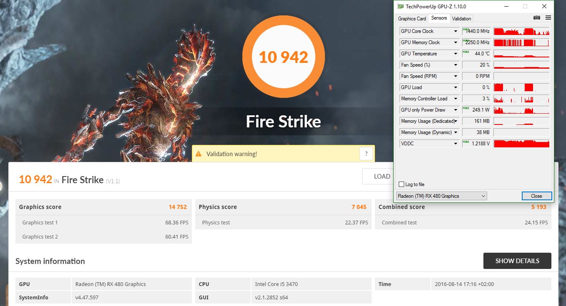Expand the Fan Speed (%) sensor dropdown
The width and height of the screenshot is (566, 306).
(x=455, y=65)
